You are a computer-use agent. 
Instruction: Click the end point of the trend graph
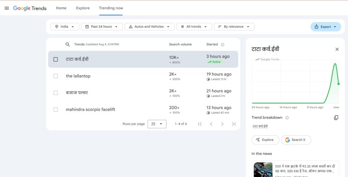(338, 84)
